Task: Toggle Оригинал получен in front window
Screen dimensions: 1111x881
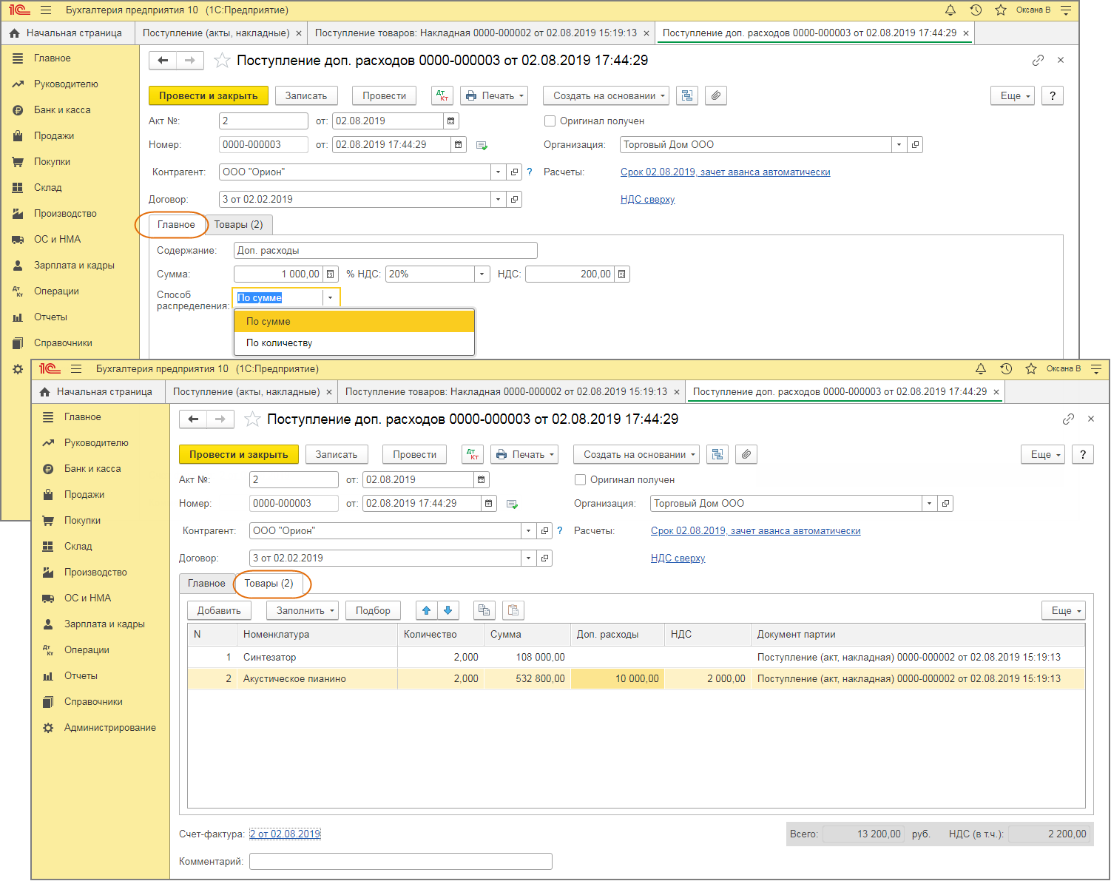Action: pos(581,480)
